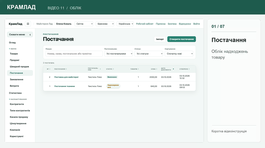
Task: Open Усі статуси filter dropdown
Action: 149,54
